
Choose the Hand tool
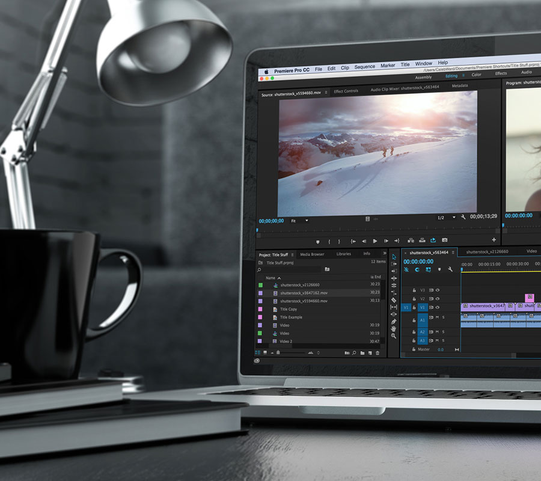tap(394, 328)
